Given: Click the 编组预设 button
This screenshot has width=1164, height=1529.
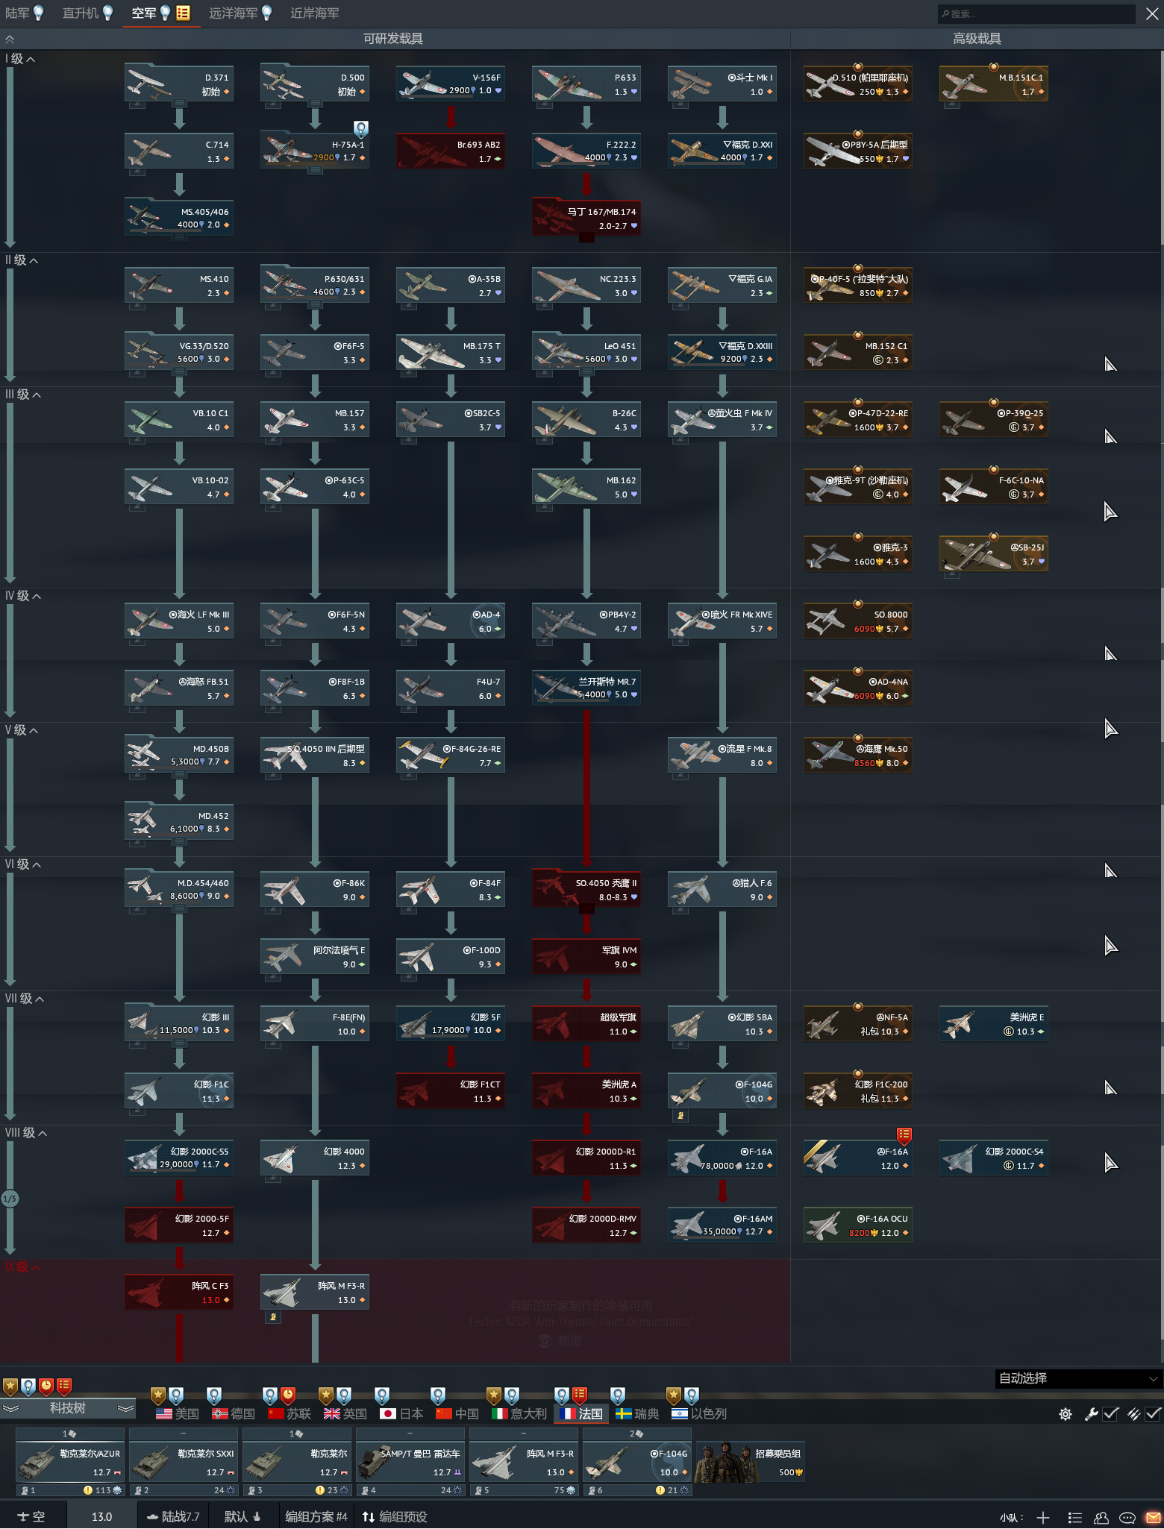Looking at the screenshot, I should pyautogui.click(x=395, y=1517).
